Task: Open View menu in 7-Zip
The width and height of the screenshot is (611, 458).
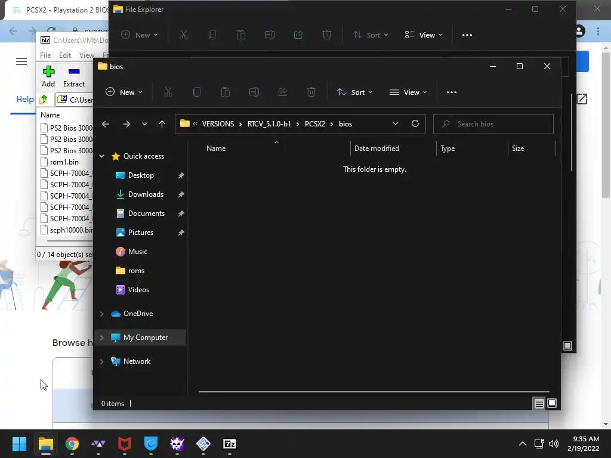Action: (x=87, y=55)
